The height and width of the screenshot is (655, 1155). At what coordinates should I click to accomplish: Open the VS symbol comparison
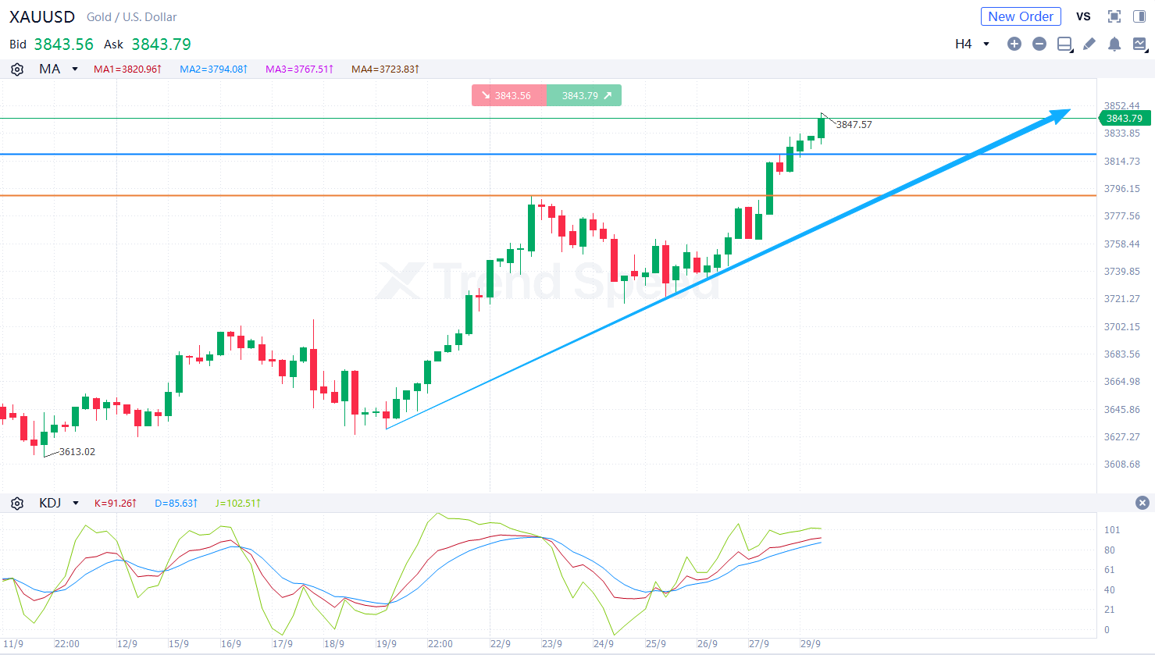tap(1083, 16)
